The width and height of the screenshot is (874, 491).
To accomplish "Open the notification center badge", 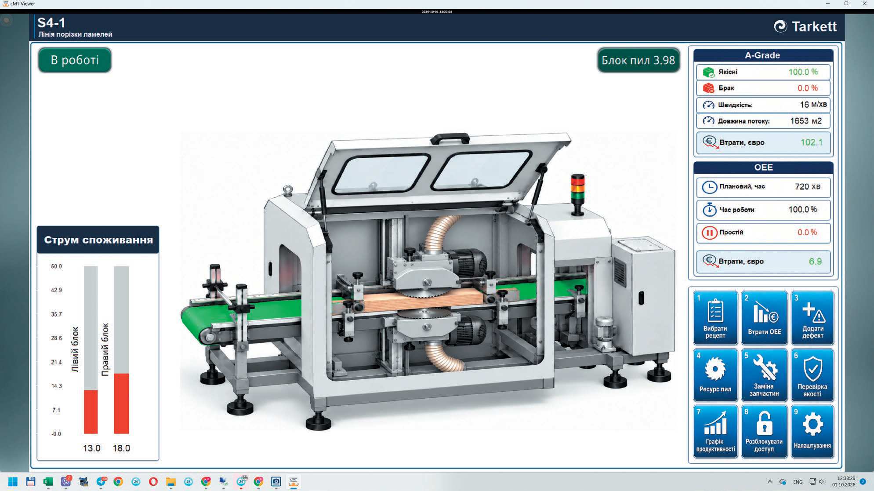I will [x=863, y=481].
